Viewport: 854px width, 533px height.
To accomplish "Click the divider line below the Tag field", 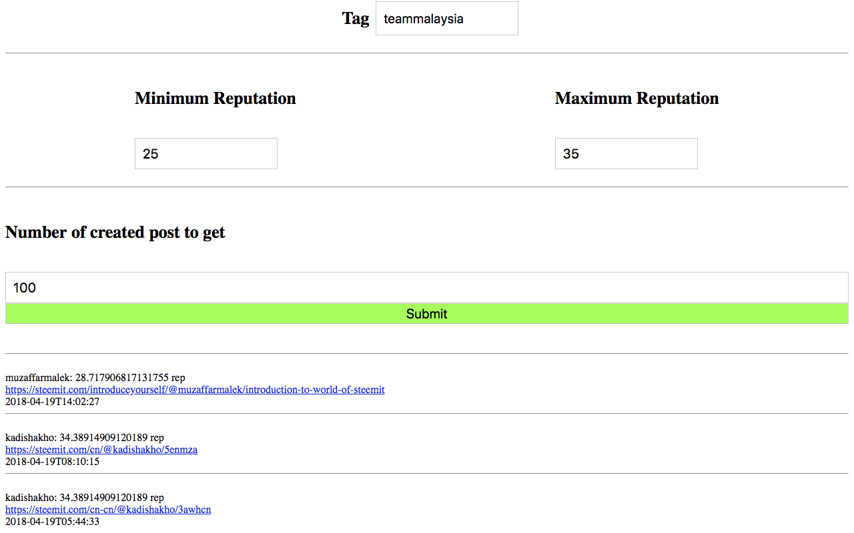I will (427, 53).
